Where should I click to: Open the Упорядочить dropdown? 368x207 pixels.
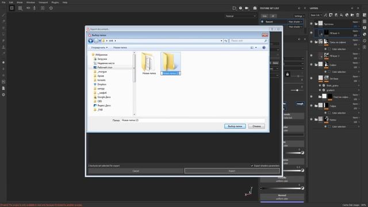point(99,48)
